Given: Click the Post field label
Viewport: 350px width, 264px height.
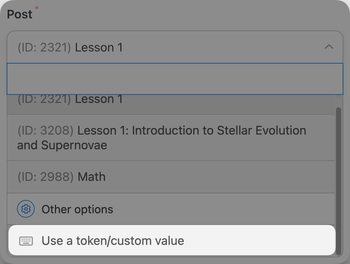Looking at the screenshot, I should click(20, 14).
